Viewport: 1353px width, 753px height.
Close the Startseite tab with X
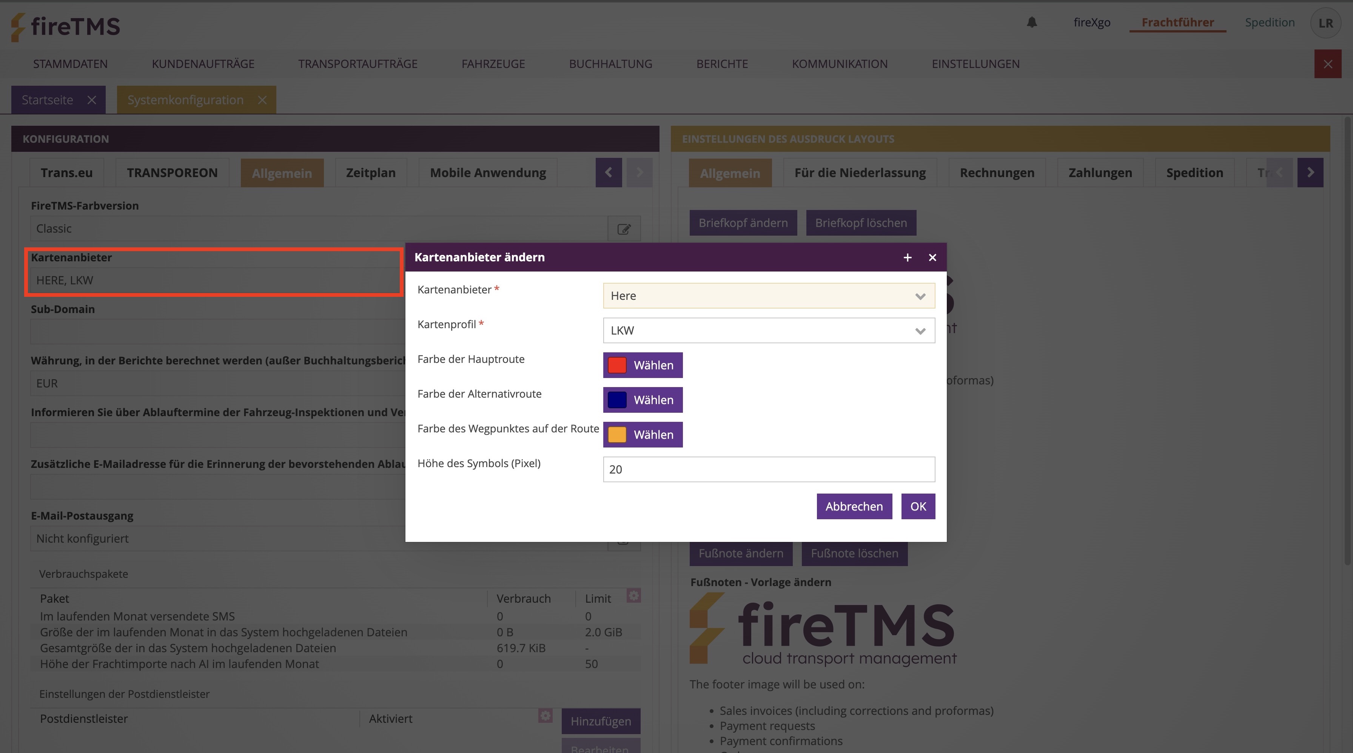(x=91, y=100)
